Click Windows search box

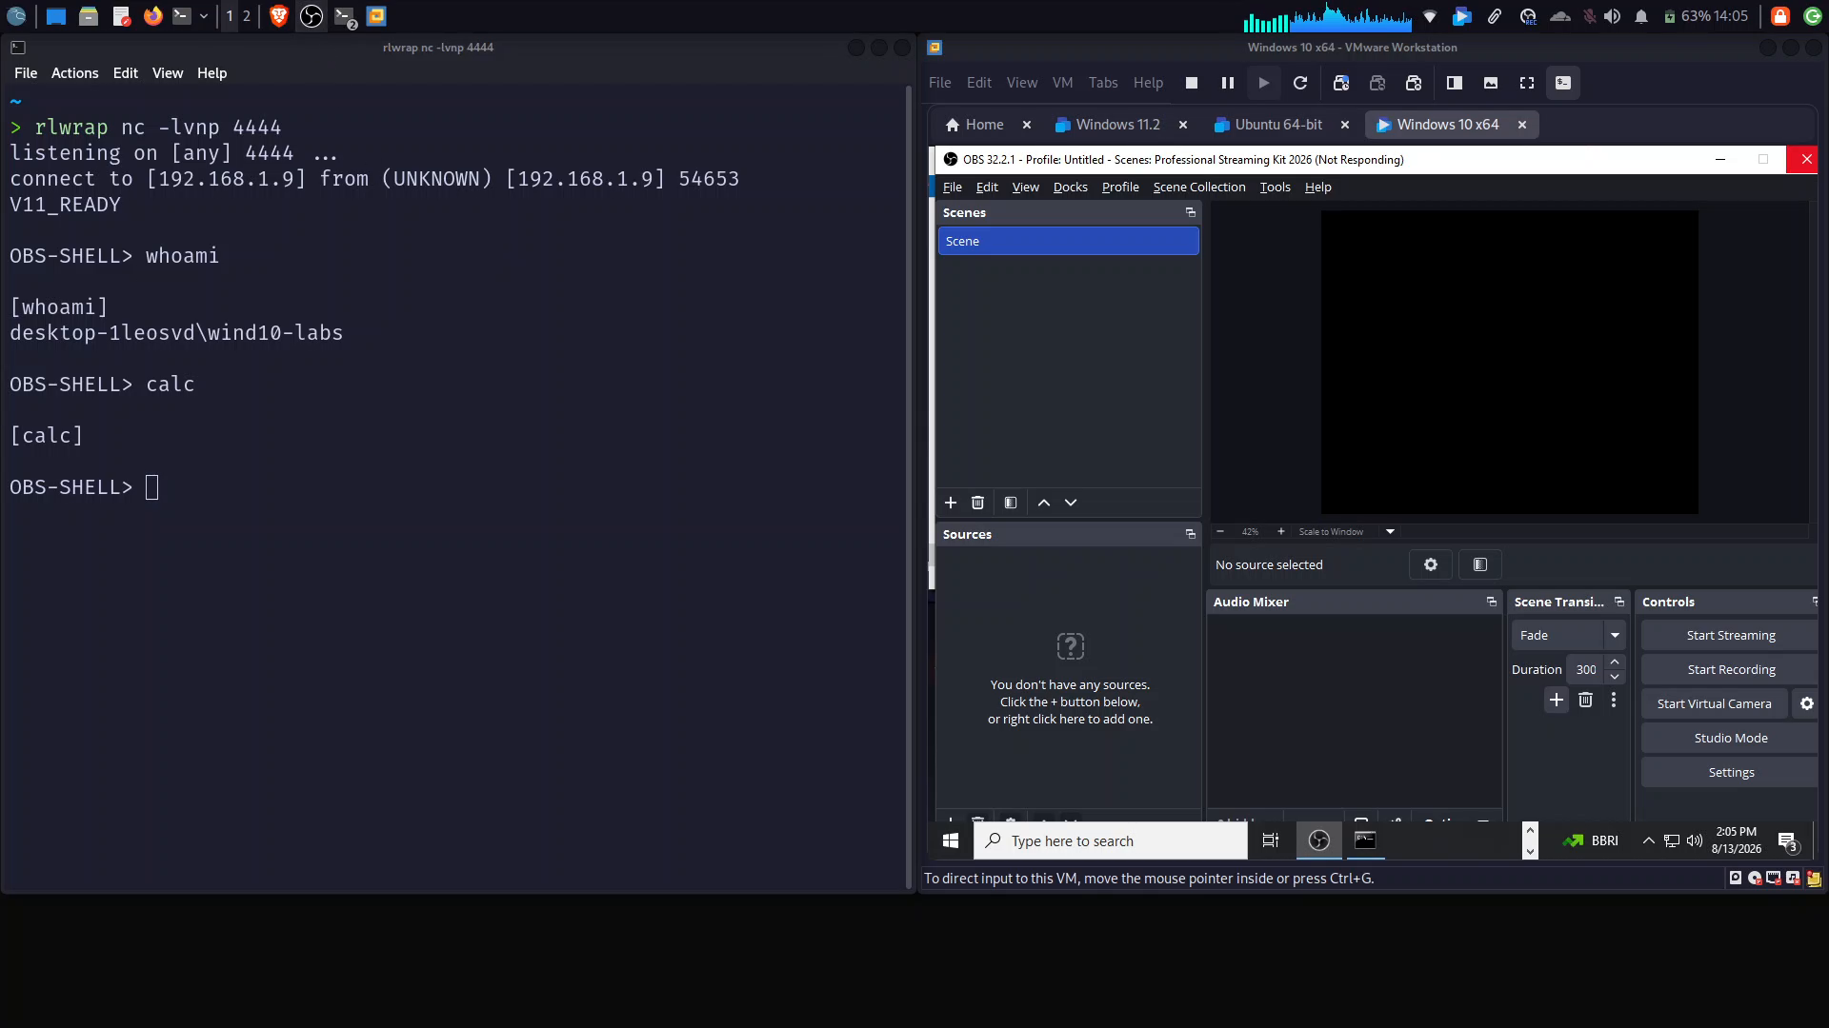tap(1111, 840)
